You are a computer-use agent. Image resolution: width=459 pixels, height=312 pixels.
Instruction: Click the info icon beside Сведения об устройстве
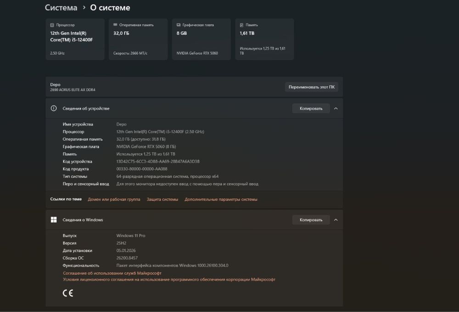[54, 108]
